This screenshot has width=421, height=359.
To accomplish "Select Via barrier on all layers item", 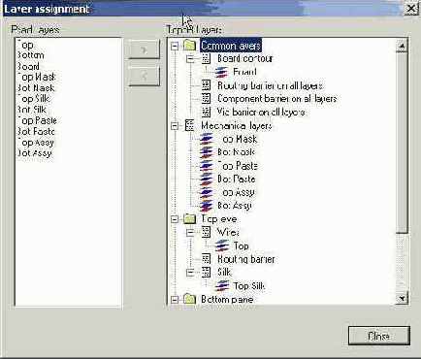I will [x=261, y=112].
